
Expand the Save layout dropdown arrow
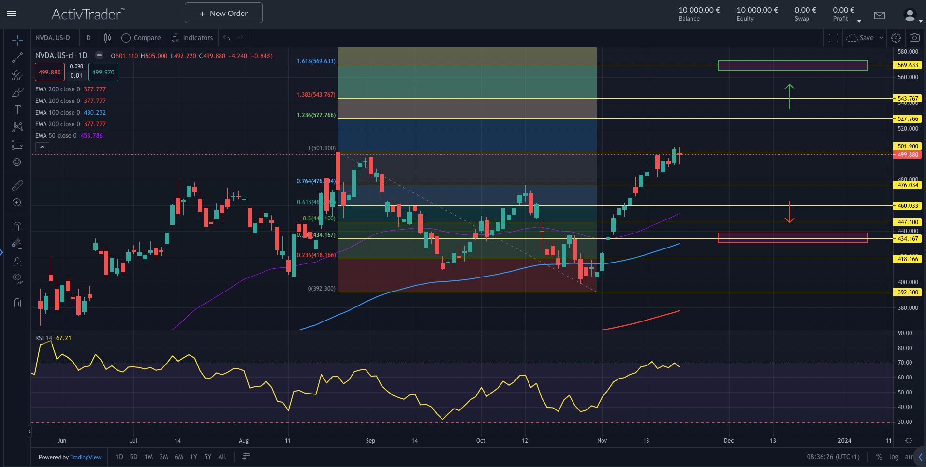click(882, 38)
